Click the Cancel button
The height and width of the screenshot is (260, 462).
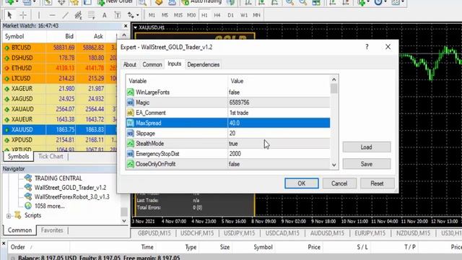click(x=339, y=183)
